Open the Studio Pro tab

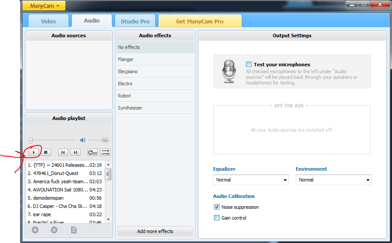(x=135, y=21)
